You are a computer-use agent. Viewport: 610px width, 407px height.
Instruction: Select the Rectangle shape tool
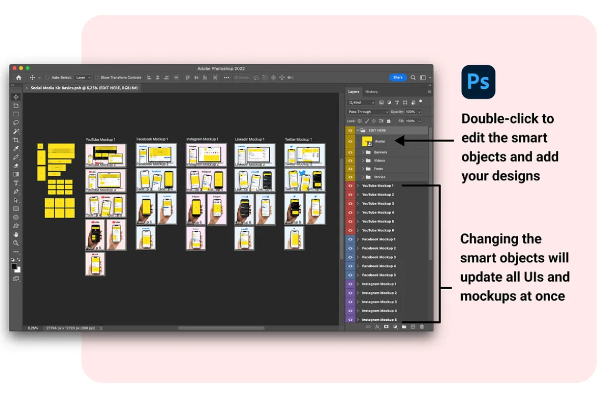coord(16,209)
